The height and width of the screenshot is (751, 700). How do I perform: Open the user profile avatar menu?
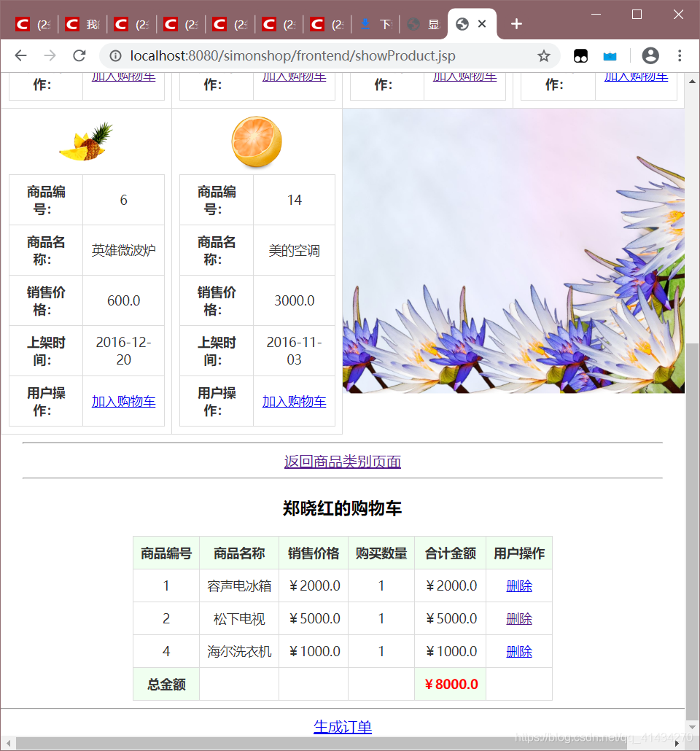pyautogui.click(x=650, y=55)
